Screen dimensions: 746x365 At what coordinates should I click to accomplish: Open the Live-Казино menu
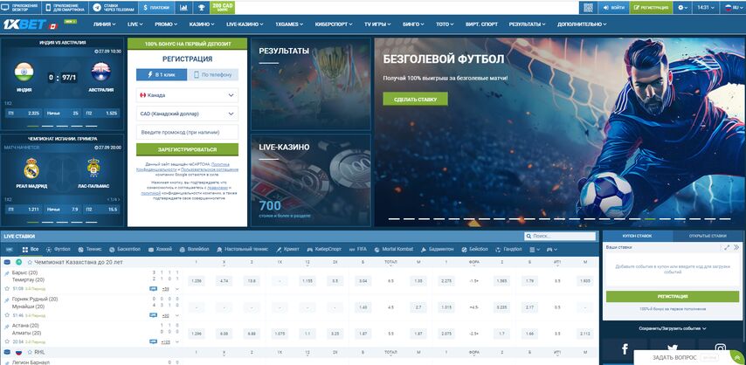tap(245, 24)
